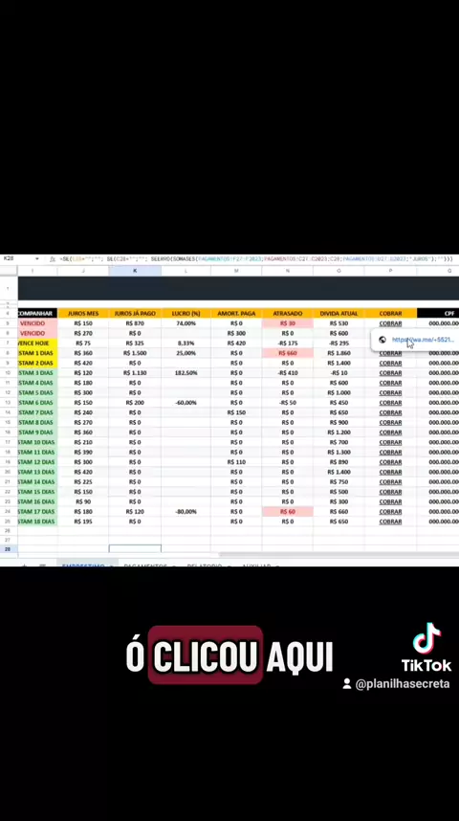Click the add new sheet plus icon

pos(24,566)
